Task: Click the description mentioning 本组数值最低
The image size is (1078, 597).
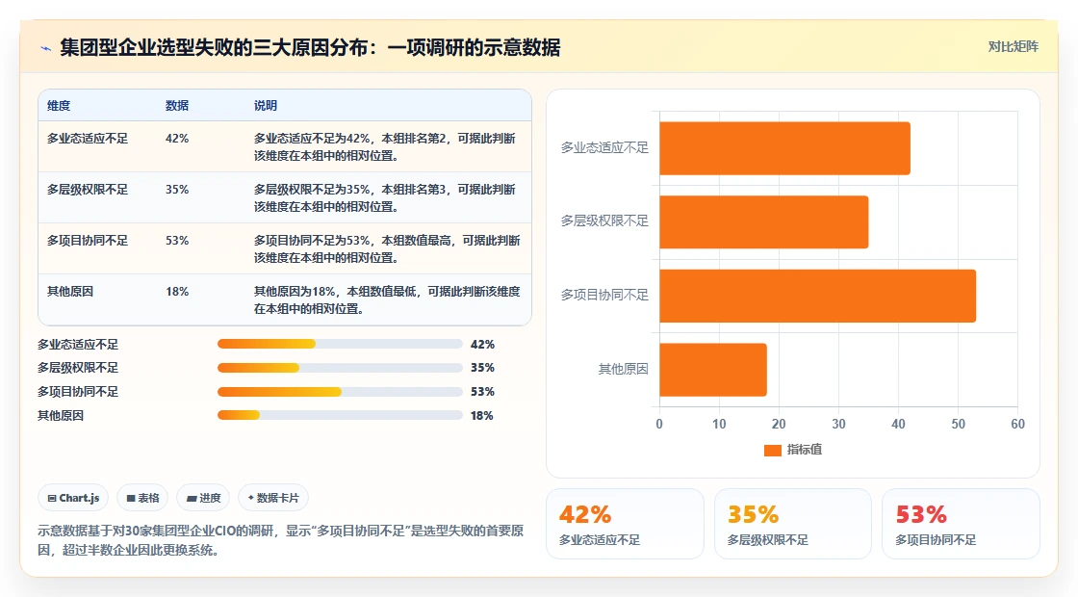Action: click(387, 299)
